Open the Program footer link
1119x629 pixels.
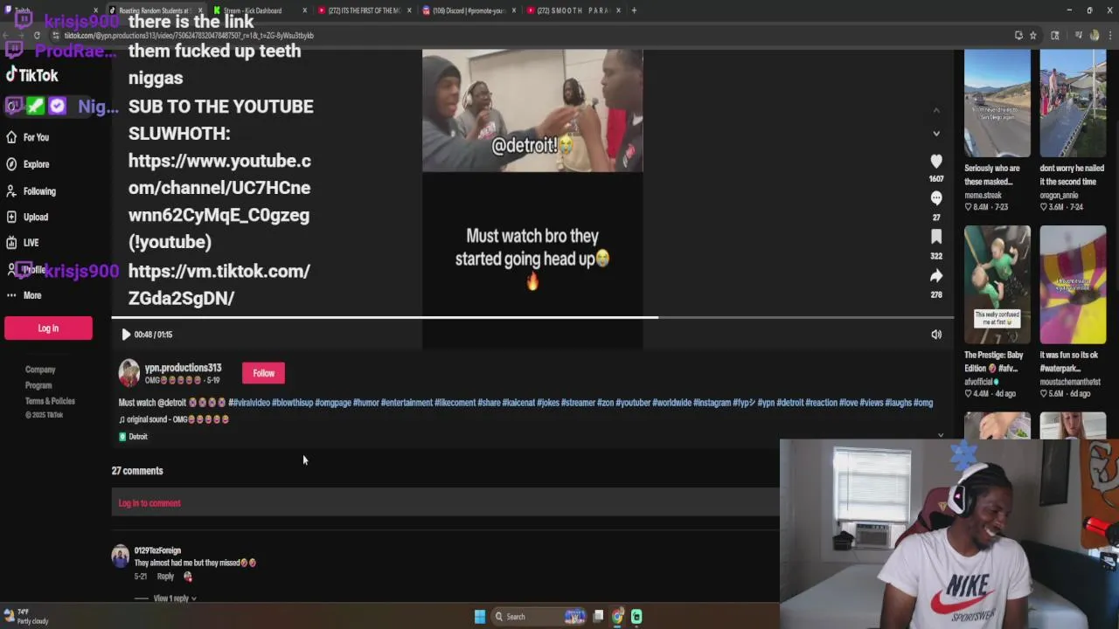pyautogui.click(x=38, y=385)
